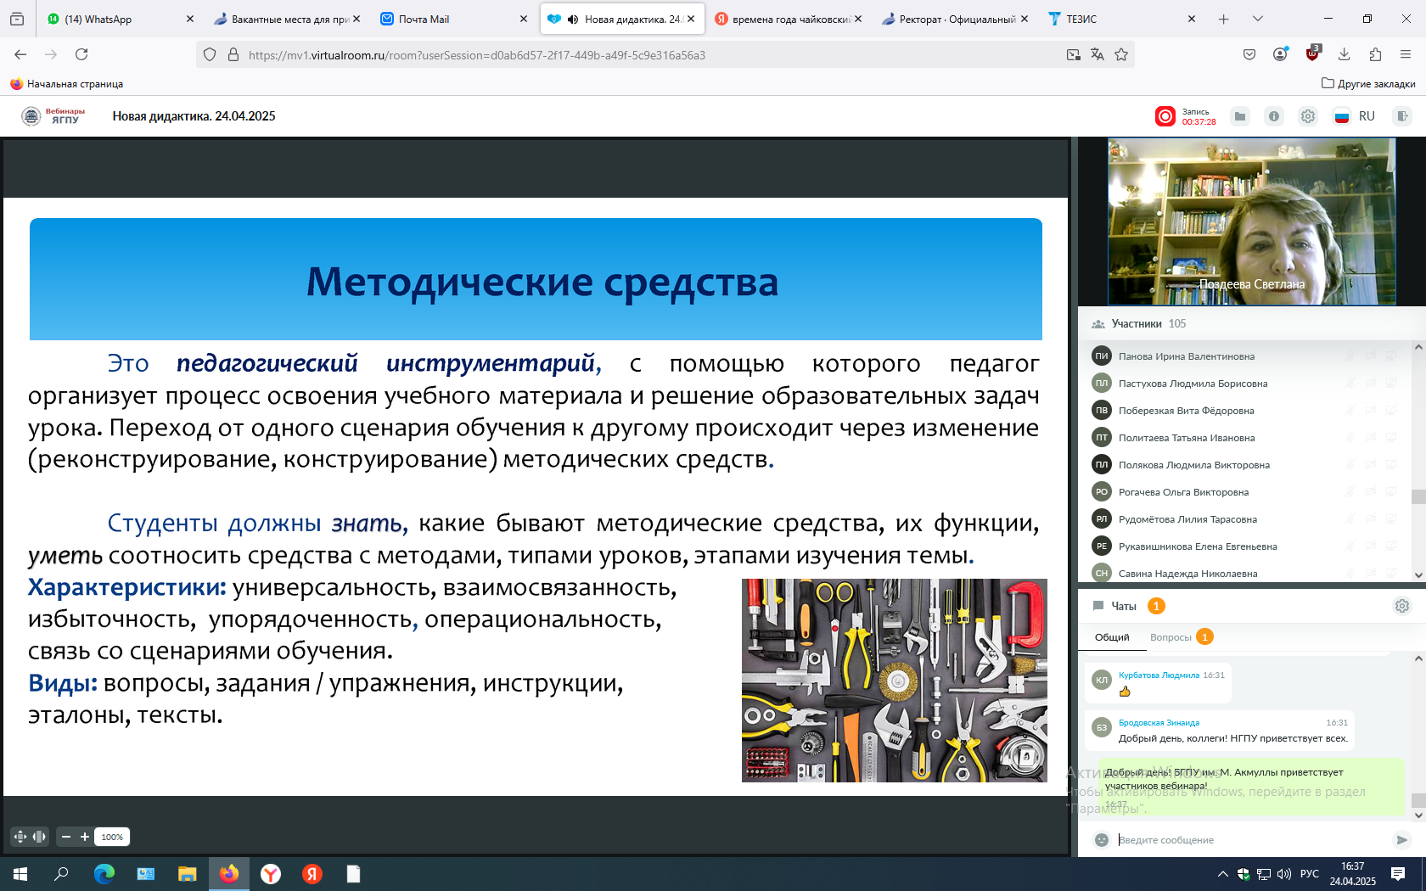Expand the Участники participants panel header
Image resolution: width=1426 pixels, height=891 pixels.
(1137, 324)
